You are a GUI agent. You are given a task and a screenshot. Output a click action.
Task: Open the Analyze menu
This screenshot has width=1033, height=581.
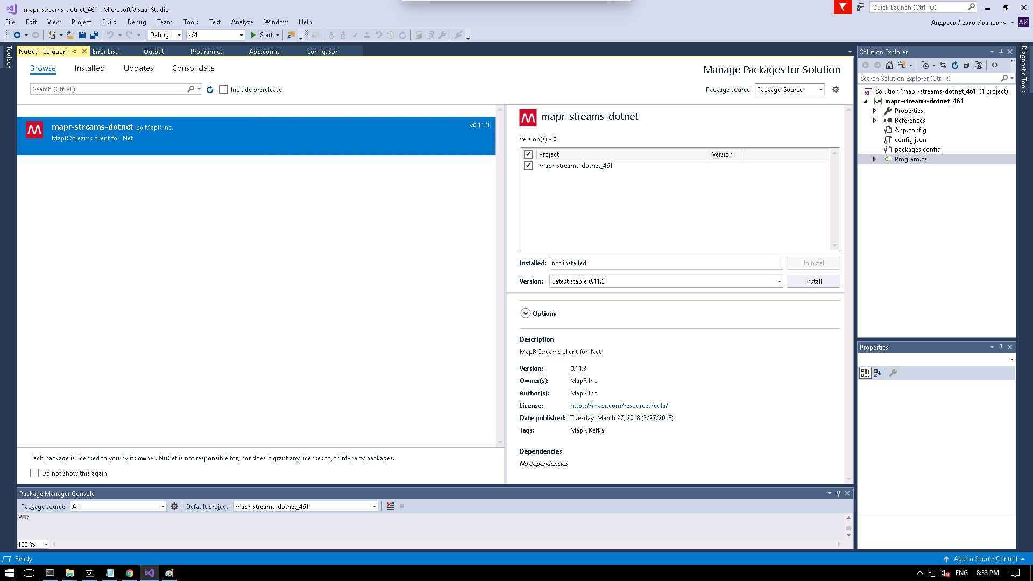242,22
